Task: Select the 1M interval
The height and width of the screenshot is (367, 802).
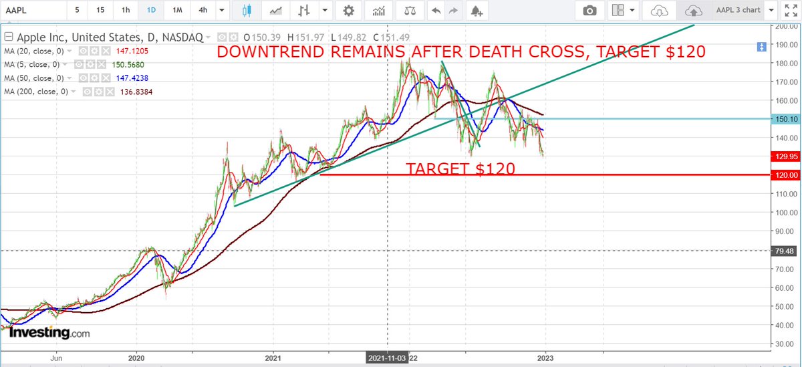Action: tap(177, 11)
